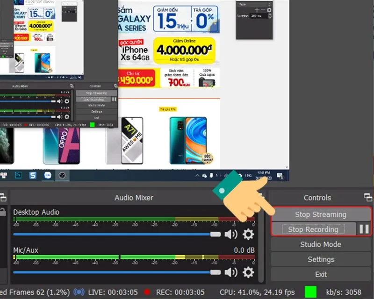Open Desktop Audio settings via gear icon
This screenshot has height=299, width=374.
[248, 234]
